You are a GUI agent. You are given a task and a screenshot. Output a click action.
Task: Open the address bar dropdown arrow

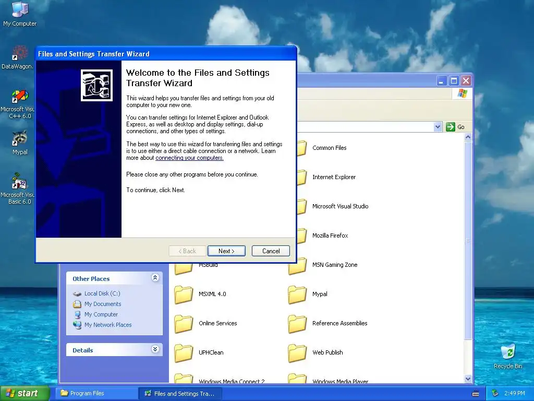438,127
